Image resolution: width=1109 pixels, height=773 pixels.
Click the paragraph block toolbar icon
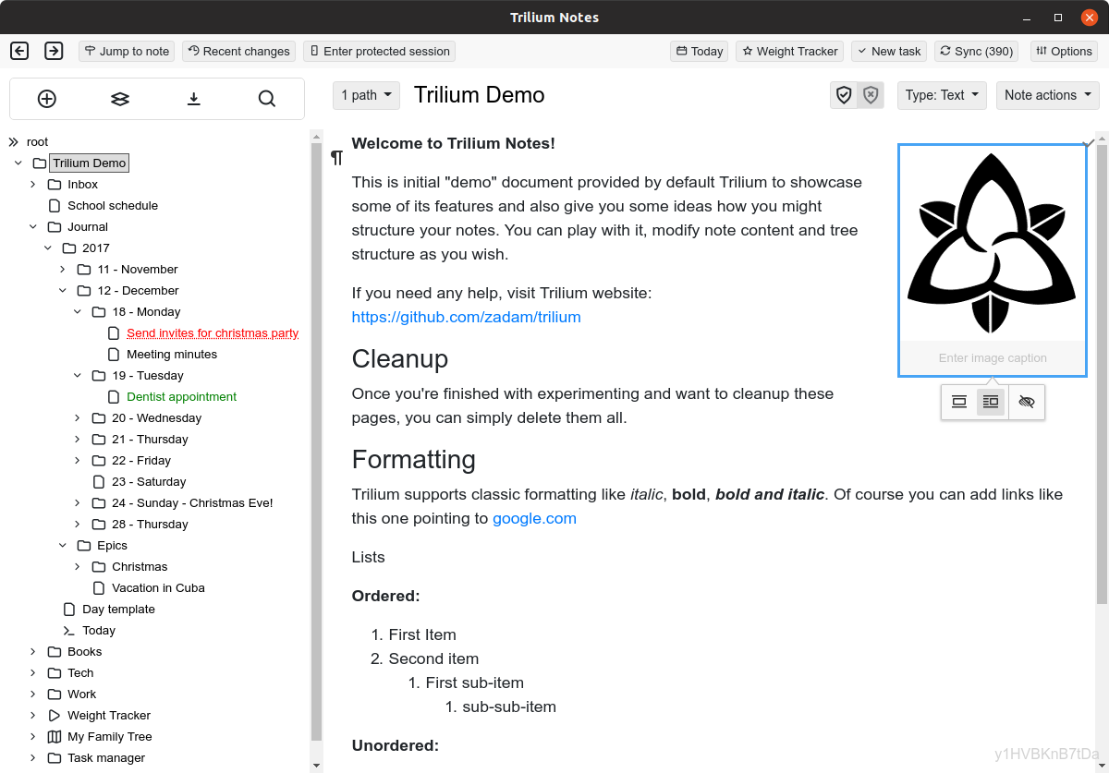click(336, 158)
